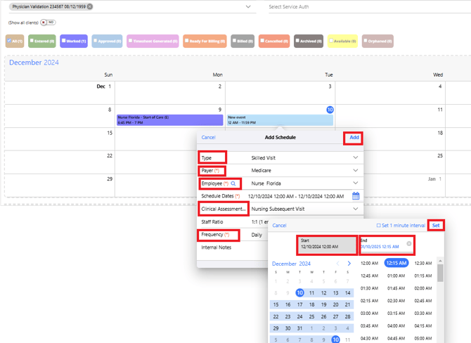Clear the End date field with X icon
Screen dimensions: 471x343
[x=409, y=244]
